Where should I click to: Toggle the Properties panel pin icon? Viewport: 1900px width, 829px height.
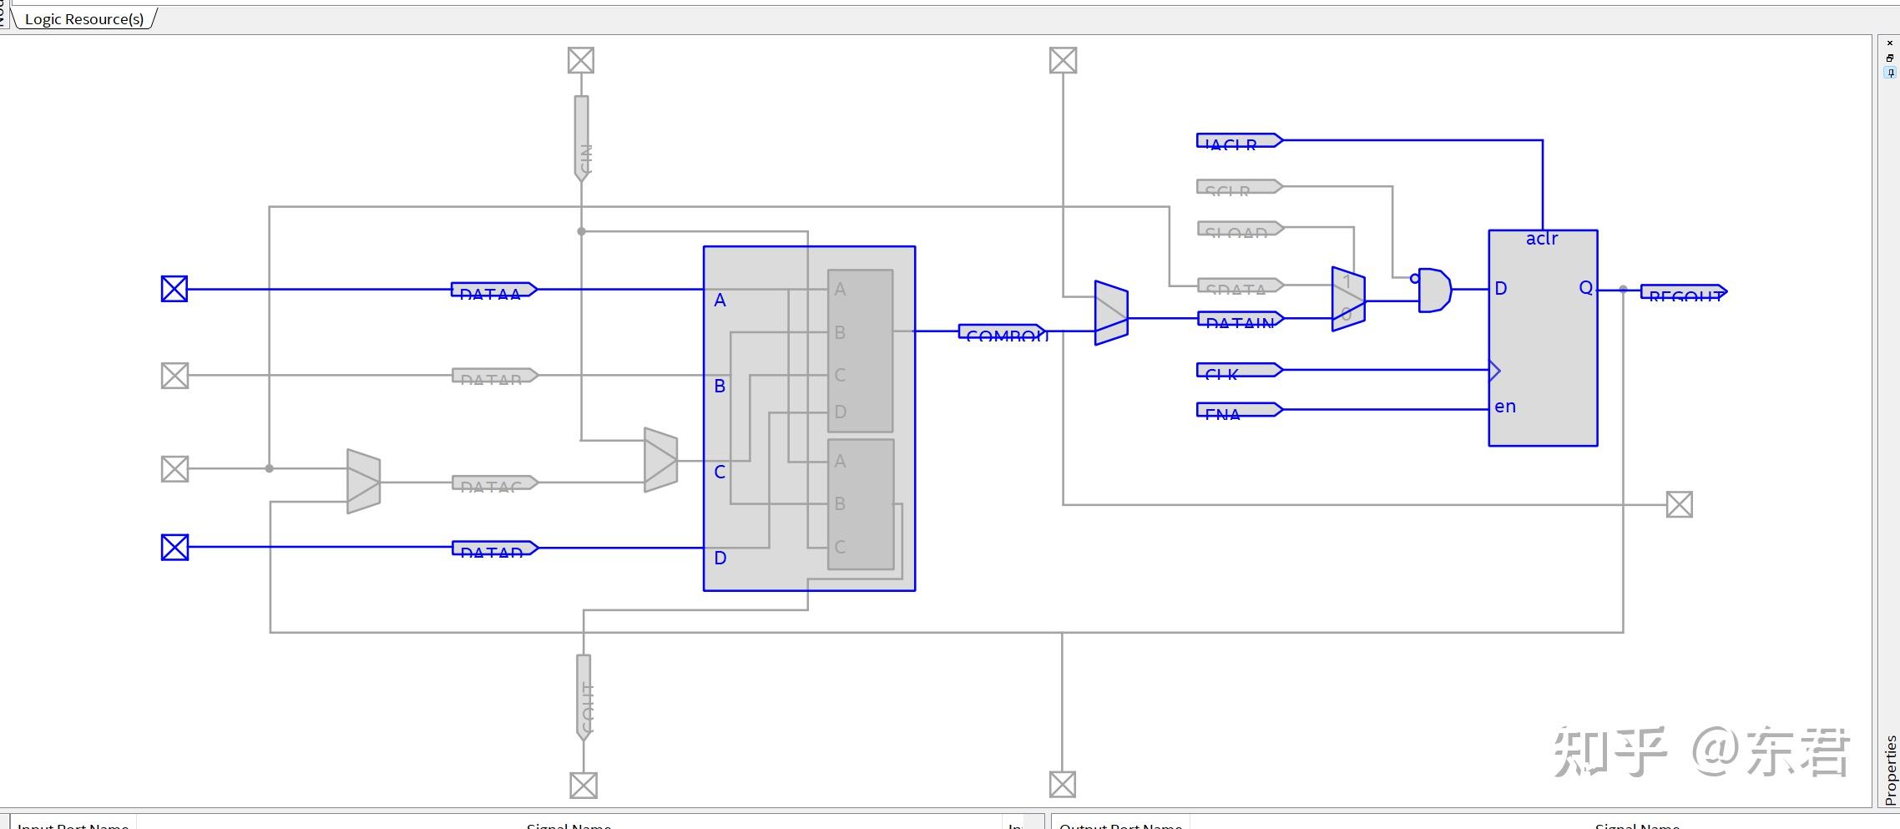1890,73
